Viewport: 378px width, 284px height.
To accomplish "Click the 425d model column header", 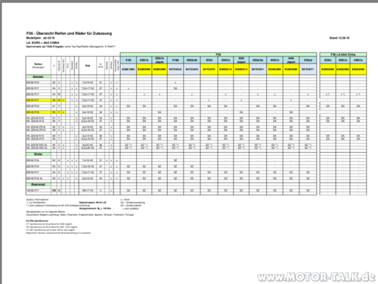I will tap(209, 60).
